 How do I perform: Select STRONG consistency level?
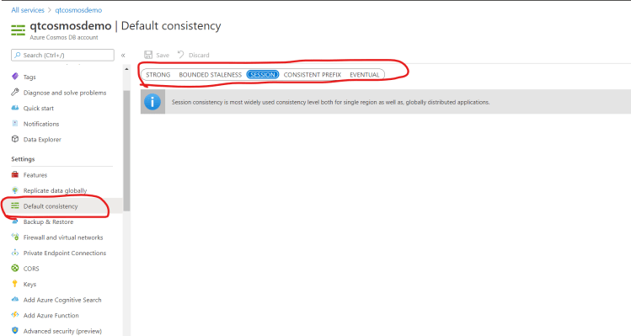pyautogui.click(x=158, y=75)
